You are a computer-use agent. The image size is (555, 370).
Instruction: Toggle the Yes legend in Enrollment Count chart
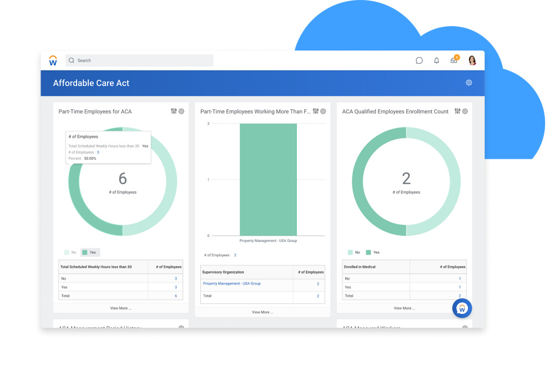[x=373, y=252]
